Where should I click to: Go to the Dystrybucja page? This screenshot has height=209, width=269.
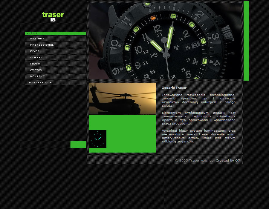click(55, 83)
